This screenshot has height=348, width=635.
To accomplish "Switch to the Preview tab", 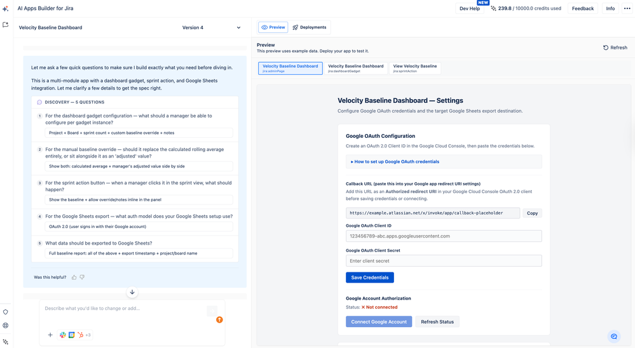I will coord(273,27).
